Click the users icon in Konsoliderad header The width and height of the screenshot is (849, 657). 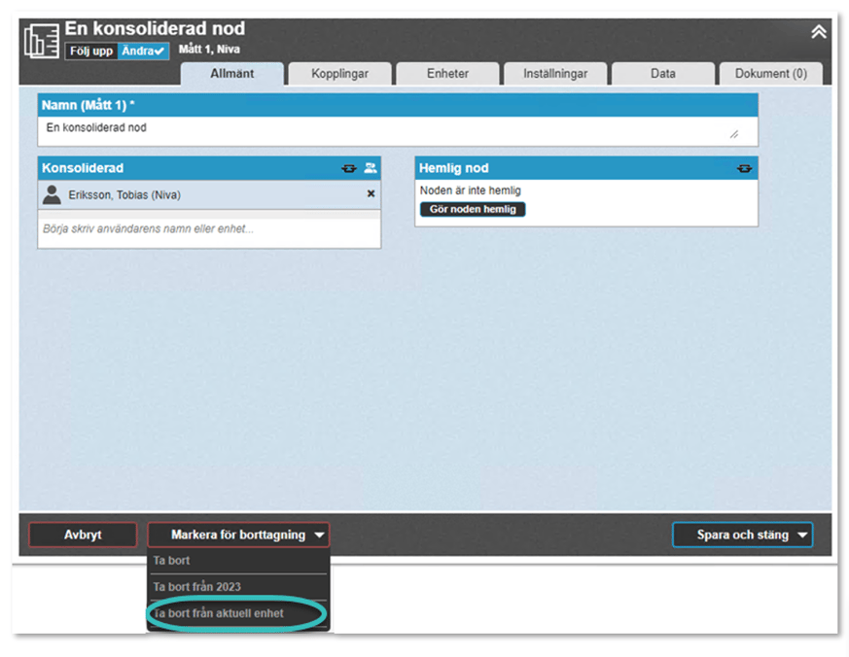[x=370, y=168]
